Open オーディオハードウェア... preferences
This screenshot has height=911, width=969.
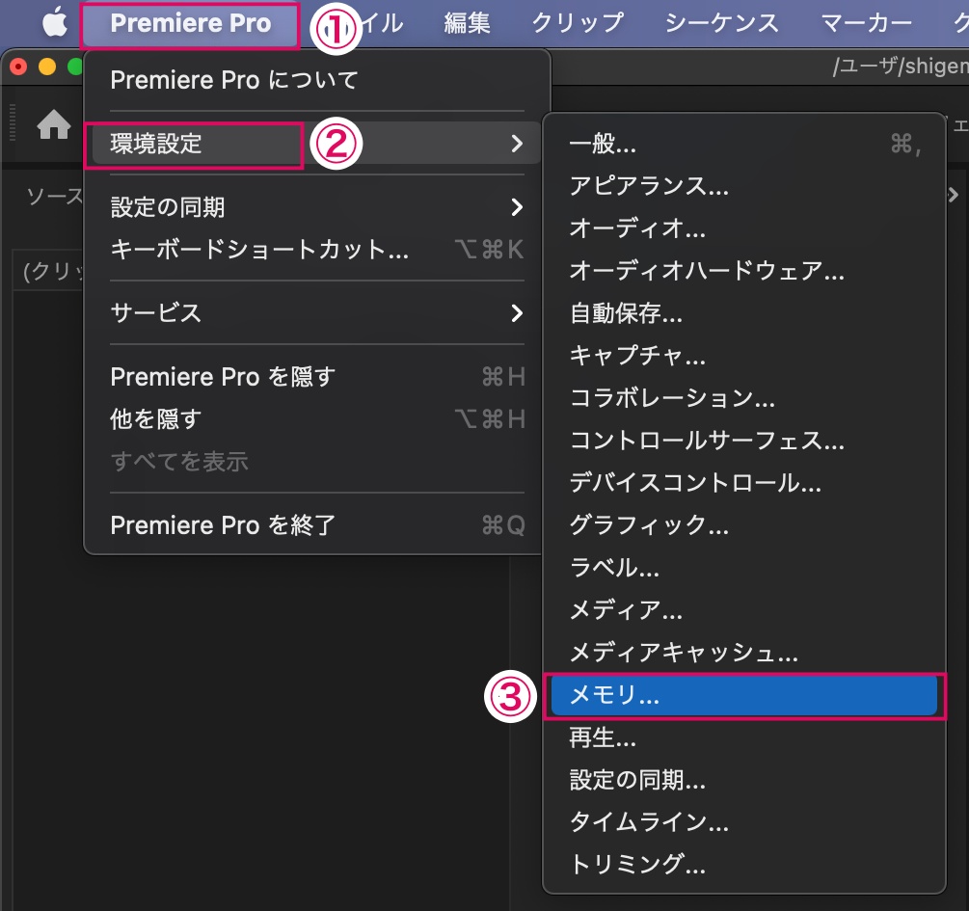point(744,271)
